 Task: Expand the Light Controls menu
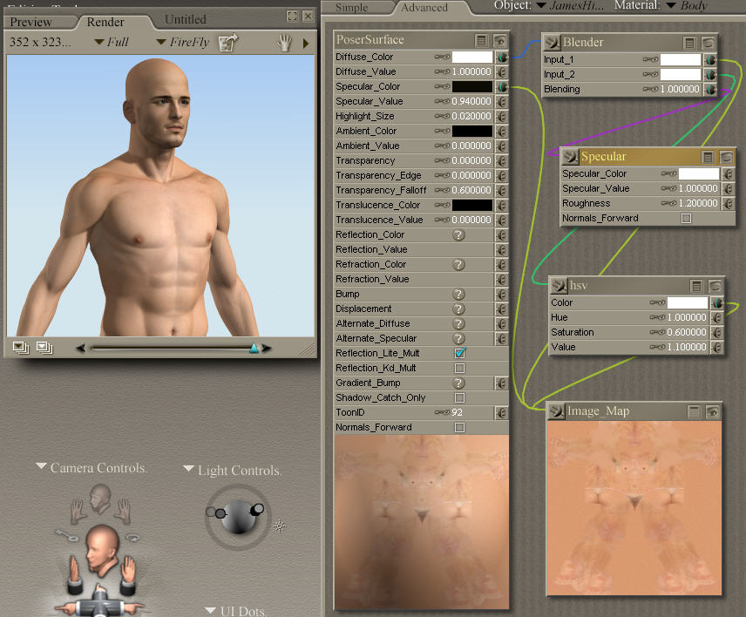233,471
